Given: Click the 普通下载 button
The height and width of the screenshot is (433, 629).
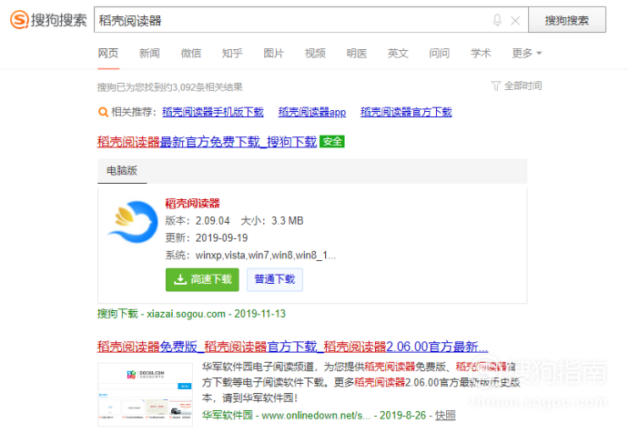Looking at the screenshot, I should (275, 279).
